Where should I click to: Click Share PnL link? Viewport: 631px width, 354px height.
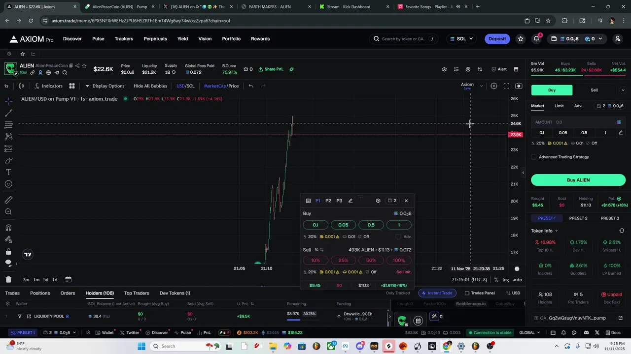tap(271, 69)
